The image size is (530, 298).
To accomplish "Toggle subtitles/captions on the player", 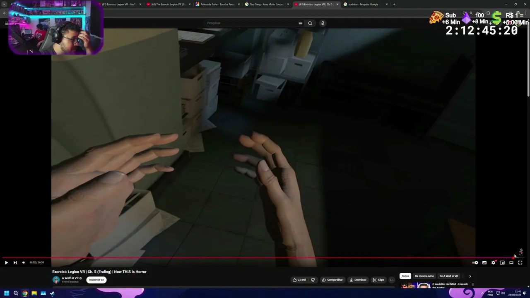I will coord(484,262).
